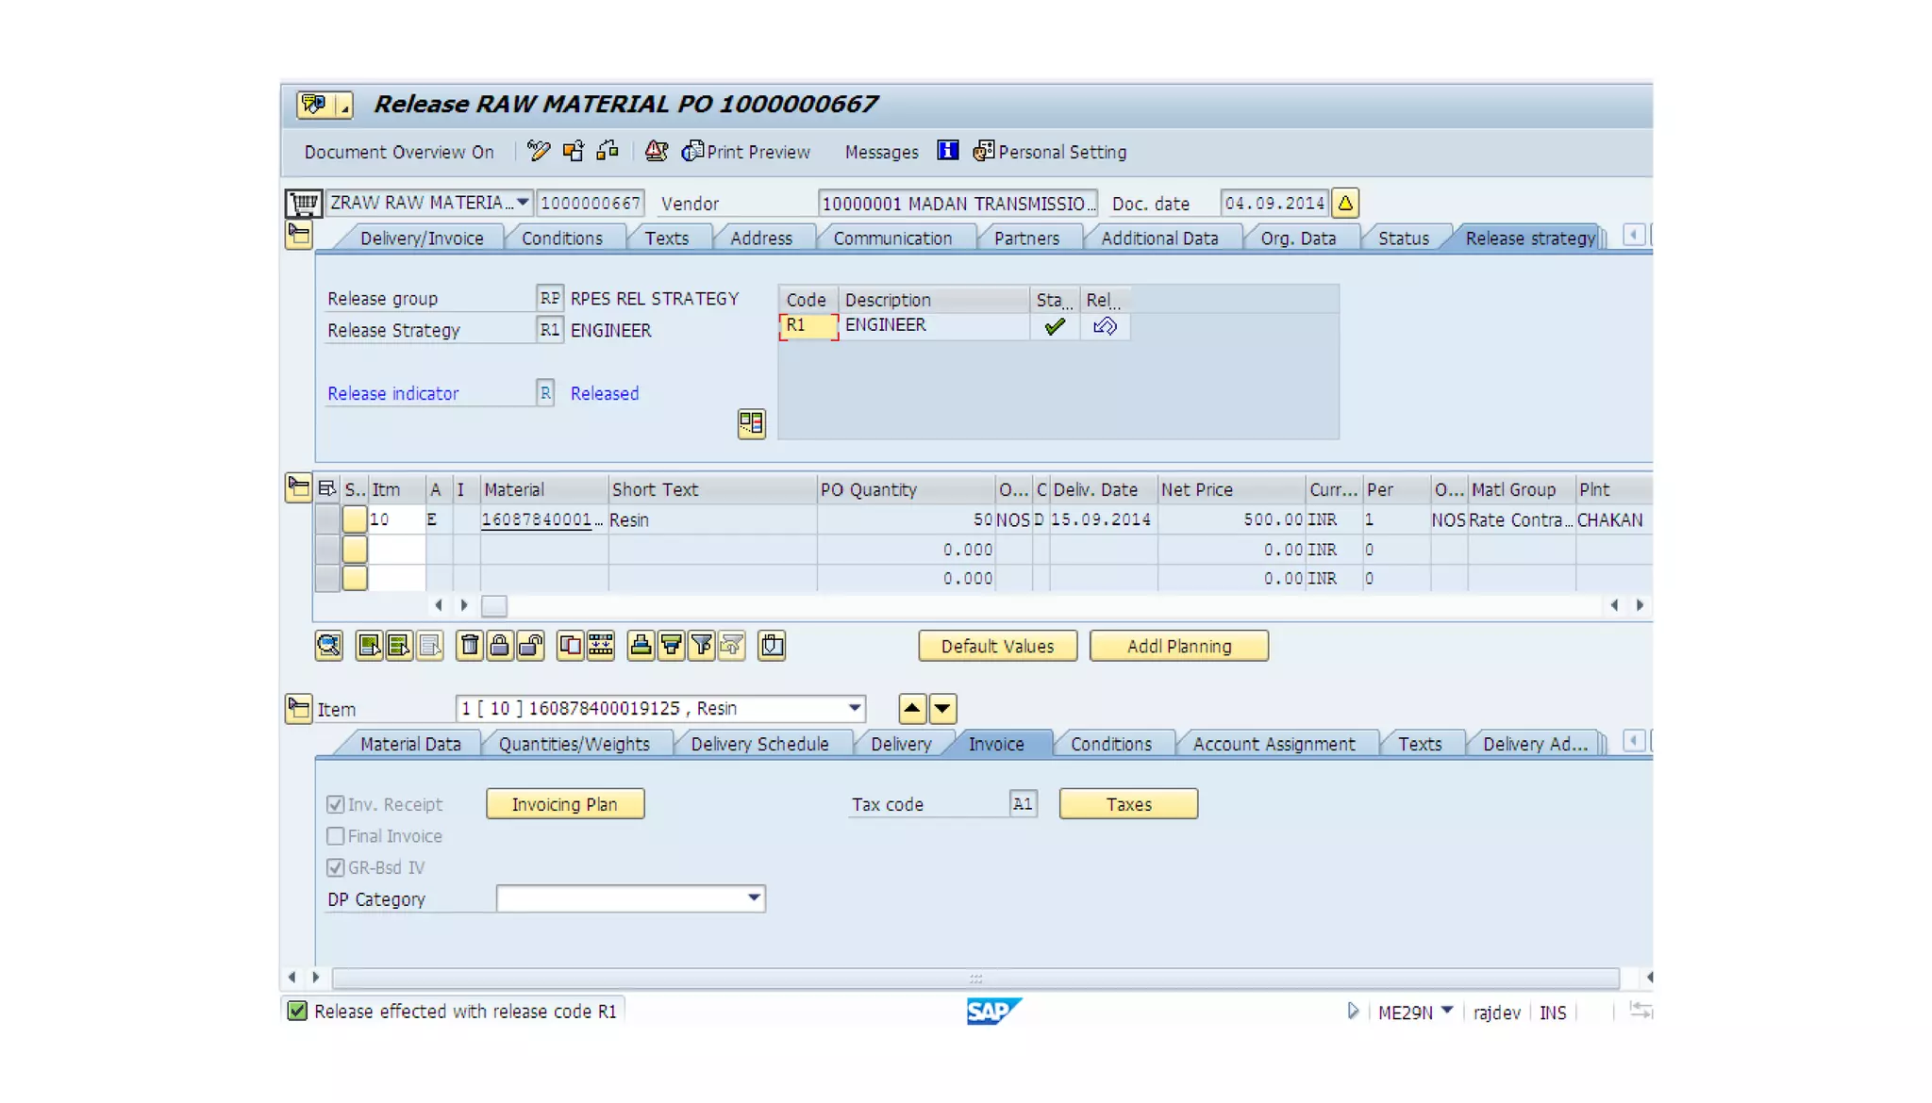Toggle the GR-Bsd IV checkbox
Image resolution: width=1932 pixels, height=1103 pixels.
pos(335,867)
